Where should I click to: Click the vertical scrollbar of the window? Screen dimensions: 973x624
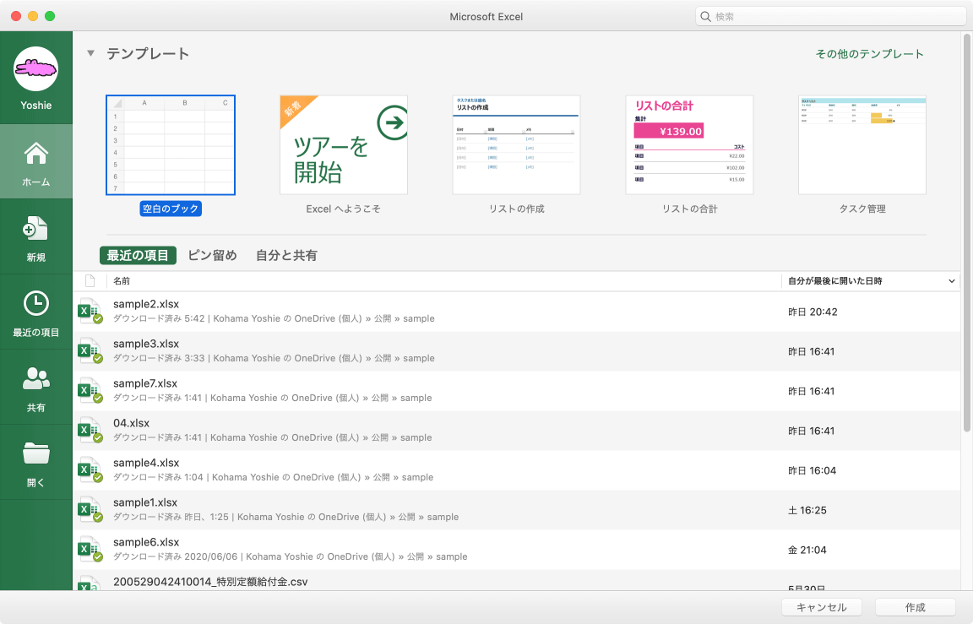967,232
